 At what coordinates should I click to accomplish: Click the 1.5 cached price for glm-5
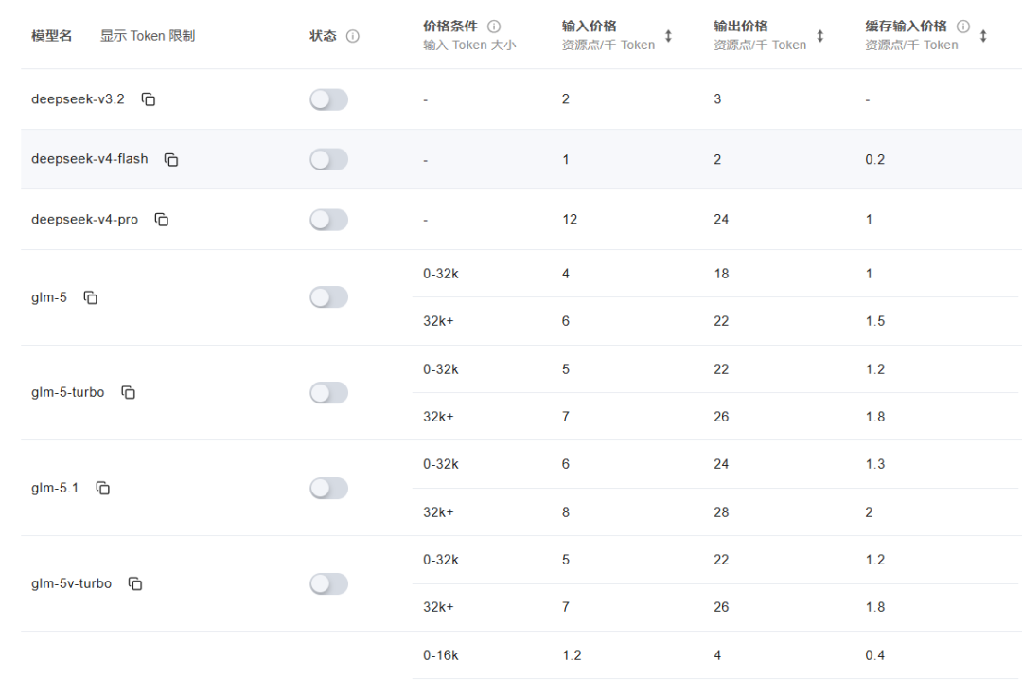point(874,321)
